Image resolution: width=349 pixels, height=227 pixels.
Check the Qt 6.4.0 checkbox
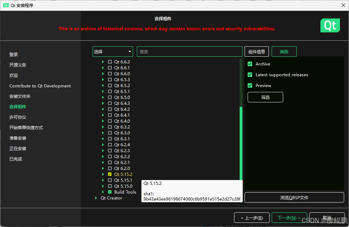110,121
